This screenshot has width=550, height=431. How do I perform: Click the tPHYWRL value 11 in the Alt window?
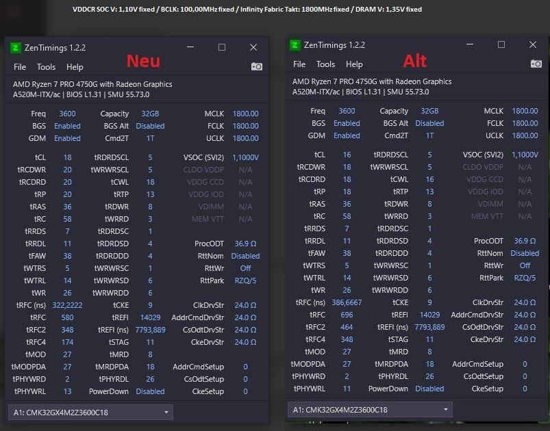347,389
